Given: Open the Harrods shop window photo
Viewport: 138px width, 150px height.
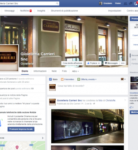Looking at the screenshot, I should (88, 126).
